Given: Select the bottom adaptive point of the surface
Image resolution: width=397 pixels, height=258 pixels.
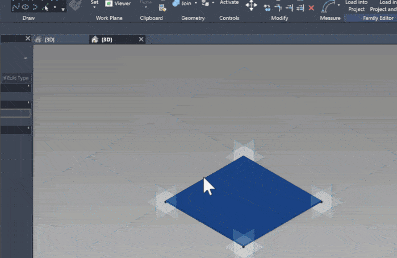Looking at the screenshot, I should [x=244, y=247].
